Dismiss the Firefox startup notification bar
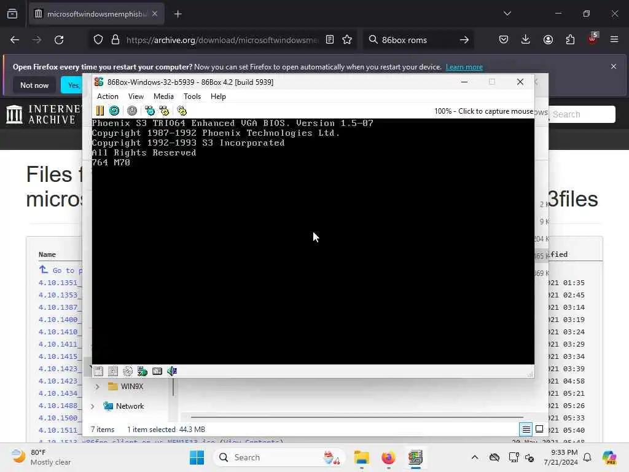 [x=614, y=66]
